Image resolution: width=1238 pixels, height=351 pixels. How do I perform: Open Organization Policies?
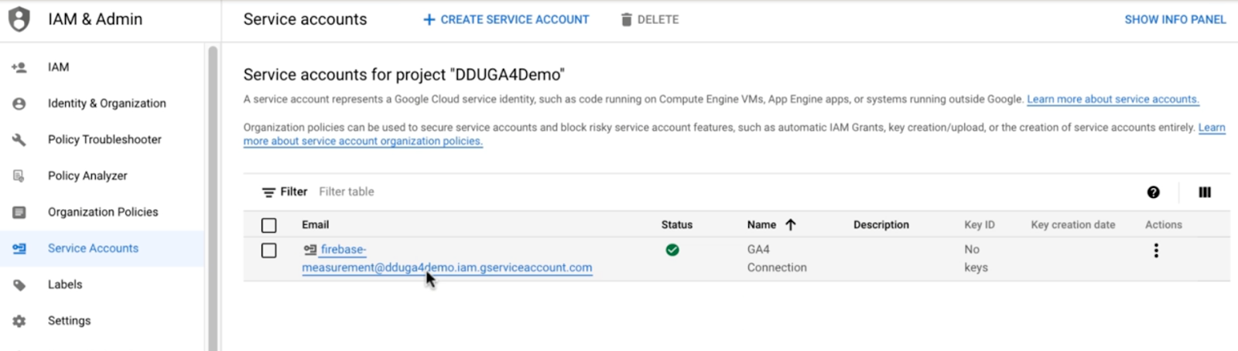point(103,212)
